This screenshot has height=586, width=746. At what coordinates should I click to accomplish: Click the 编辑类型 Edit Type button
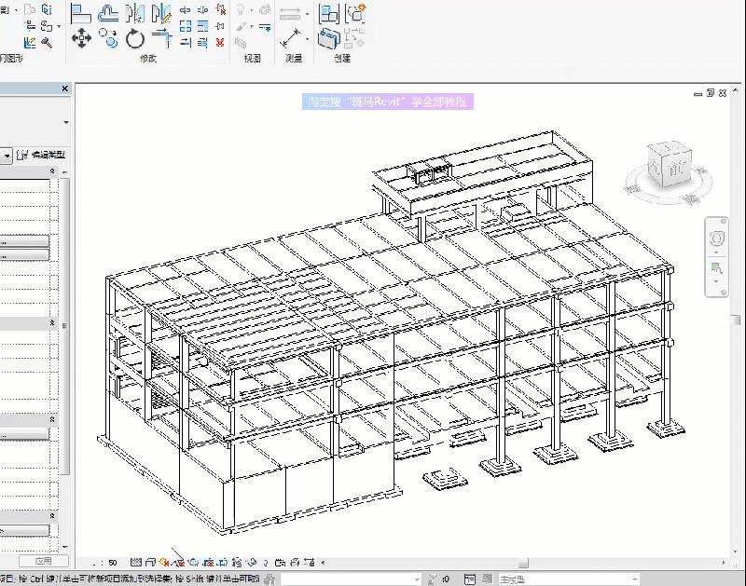(41, 156)
